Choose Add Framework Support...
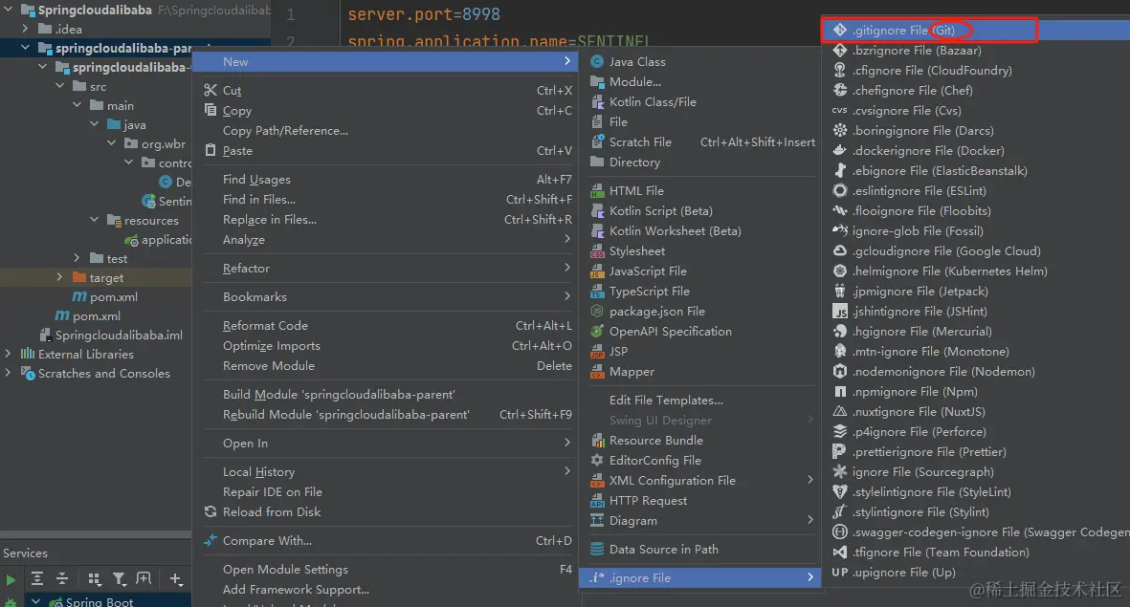The width and height of the screenshot is (1130, 607). [386, 590]
